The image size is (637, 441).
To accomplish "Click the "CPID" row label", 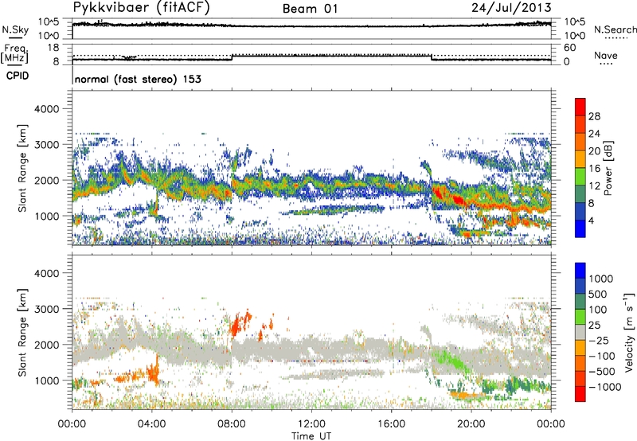I will coord(18,76).
